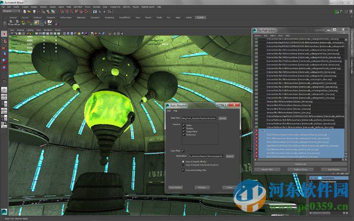Toggle the Overwrite Existing Files checkbox
The width and height of the screenshot is (354, 221).
tap(183, 170)
